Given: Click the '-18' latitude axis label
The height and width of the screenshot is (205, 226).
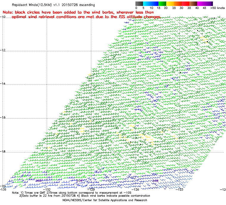Looking at the screenshot, I should coord(3,151).
